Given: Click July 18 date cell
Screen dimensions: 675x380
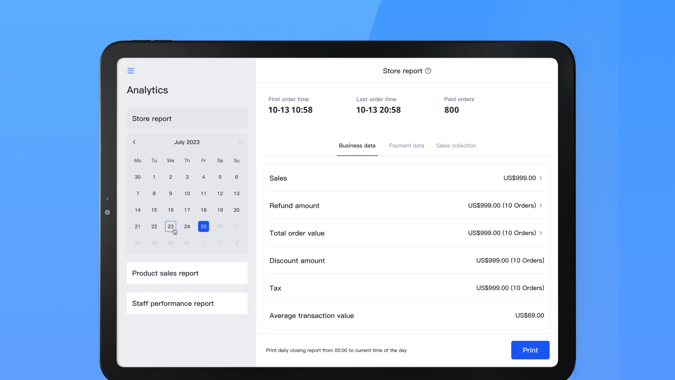Looking at the screenshot, I should pyautogui.click(x=204, y=210).
